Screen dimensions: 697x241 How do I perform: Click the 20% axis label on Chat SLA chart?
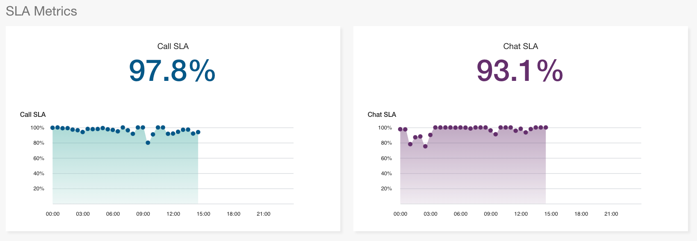coord(386,189)
